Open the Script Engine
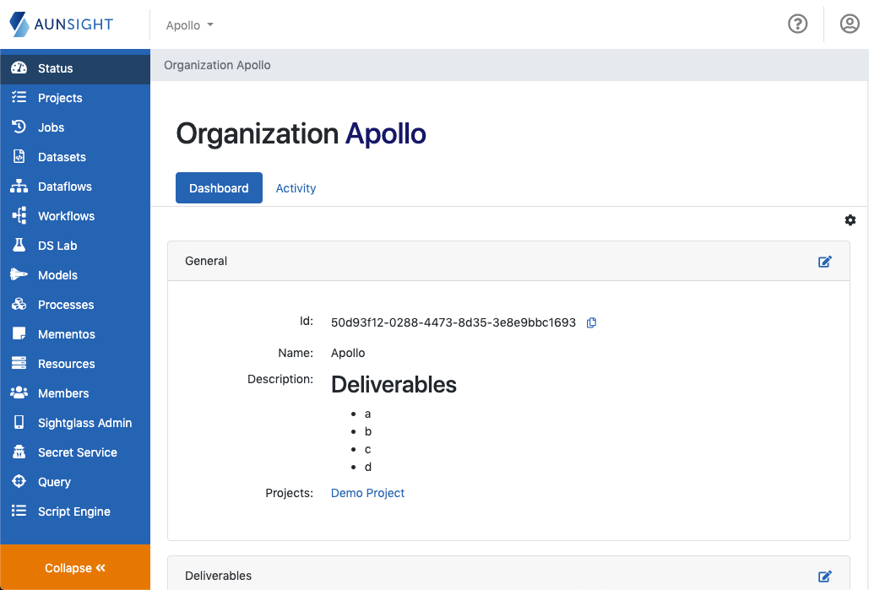 pos(74,512)
